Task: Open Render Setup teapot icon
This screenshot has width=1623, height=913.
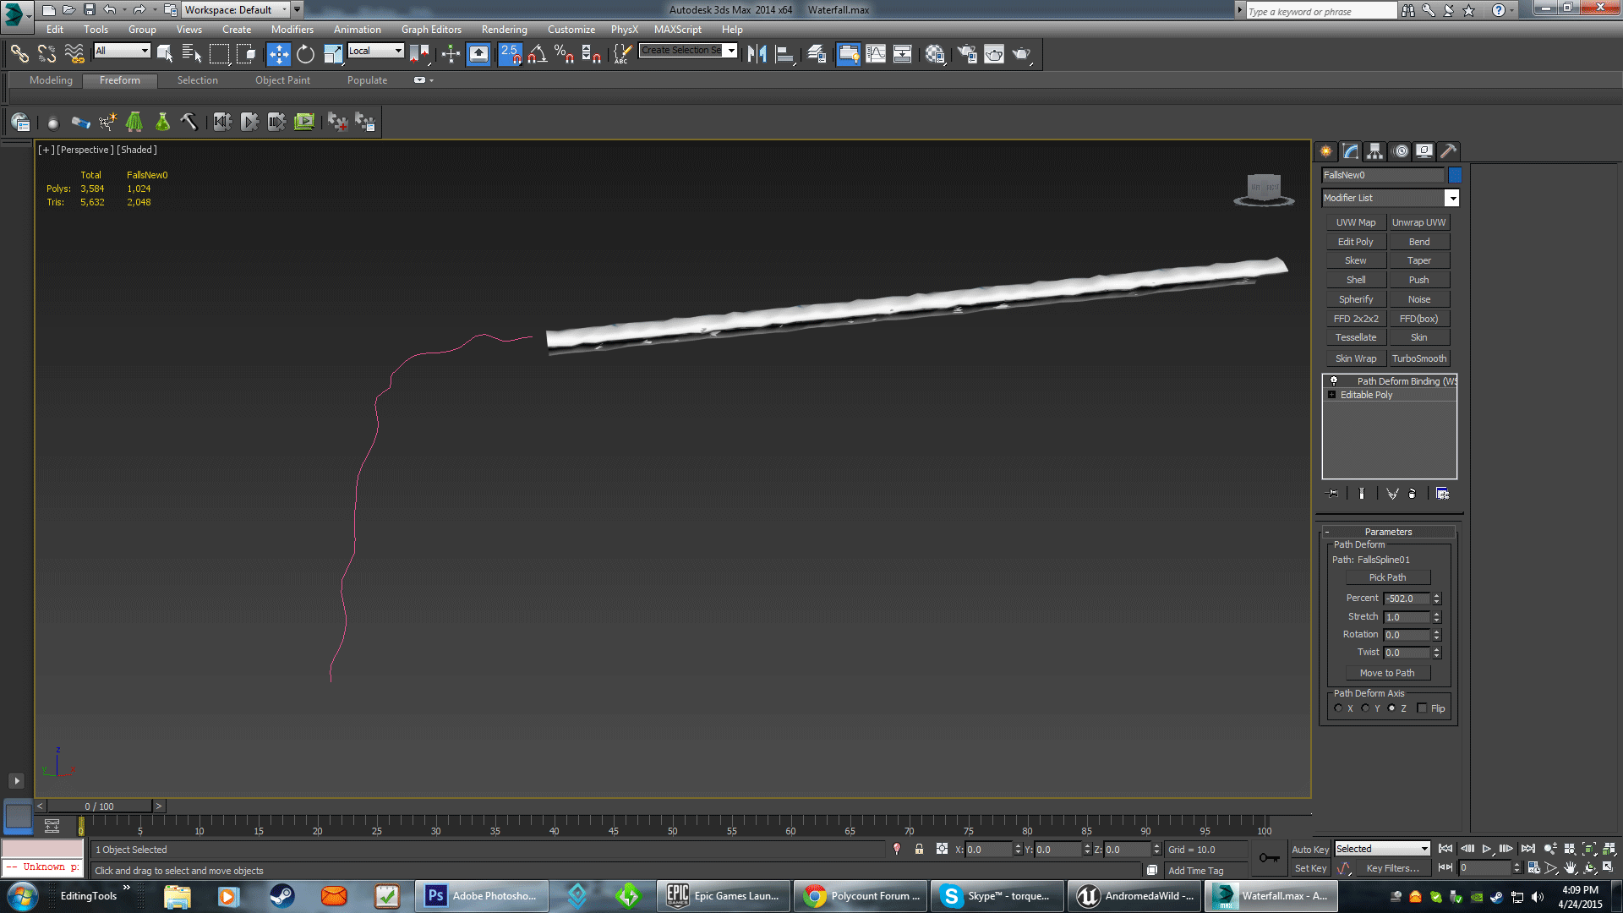Action: (966, 54)
